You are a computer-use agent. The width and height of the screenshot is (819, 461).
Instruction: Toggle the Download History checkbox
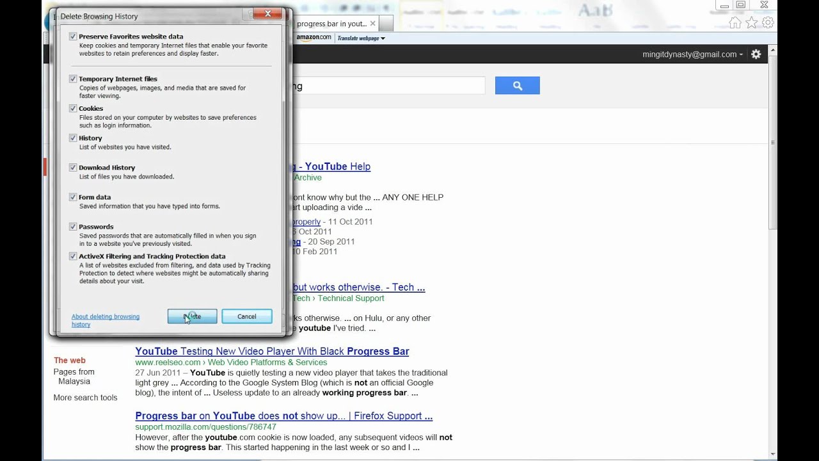(73, 167)
